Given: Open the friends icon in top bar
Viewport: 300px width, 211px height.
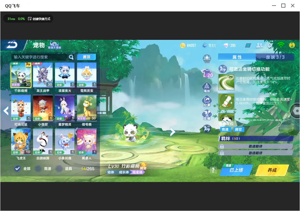Looking at the screenshot, I should pos(259,45).
